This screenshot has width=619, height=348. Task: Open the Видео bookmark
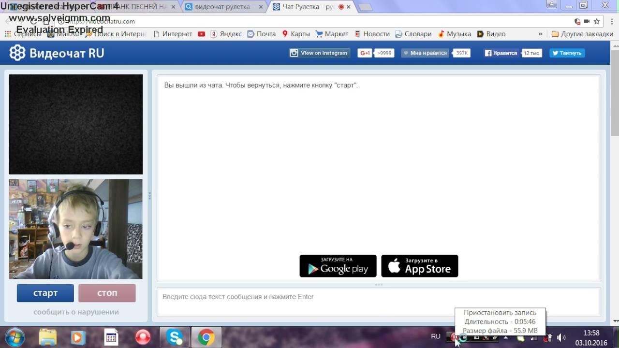[x=491, y=34]
